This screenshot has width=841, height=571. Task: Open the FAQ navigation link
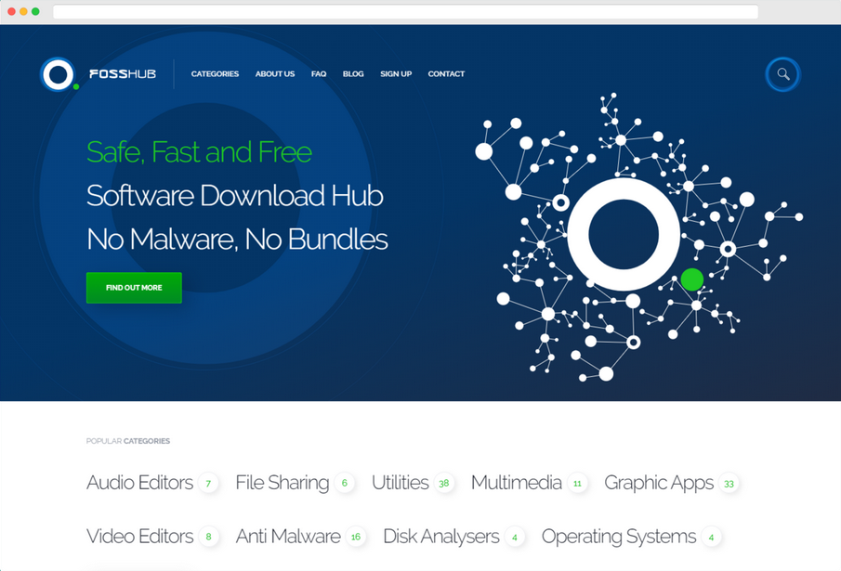pos(319,74)
